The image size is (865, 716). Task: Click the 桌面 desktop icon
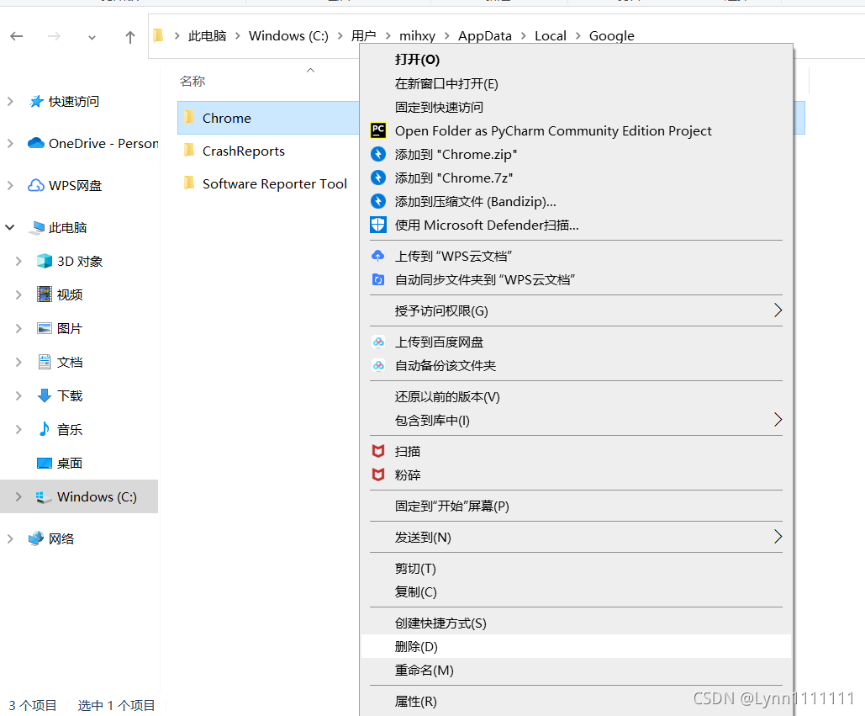44,463
